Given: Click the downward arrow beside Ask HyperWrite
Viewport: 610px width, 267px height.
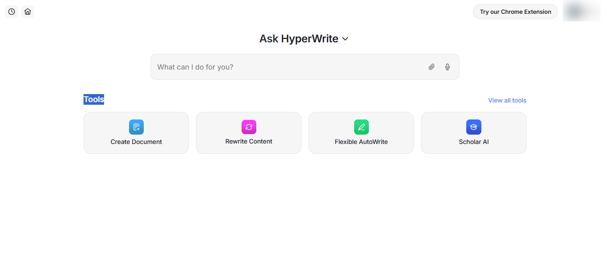Looking at the screenshot, I should pos(344,39).
